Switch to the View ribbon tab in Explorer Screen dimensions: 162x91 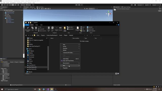click(x=41, y=25)
